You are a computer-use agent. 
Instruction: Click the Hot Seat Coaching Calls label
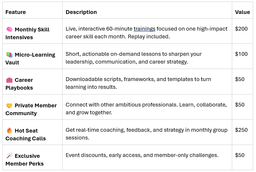26,135
